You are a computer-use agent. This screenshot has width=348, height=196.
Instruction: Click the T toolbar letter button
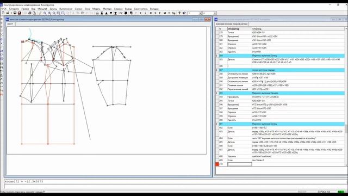pos(169,13)
